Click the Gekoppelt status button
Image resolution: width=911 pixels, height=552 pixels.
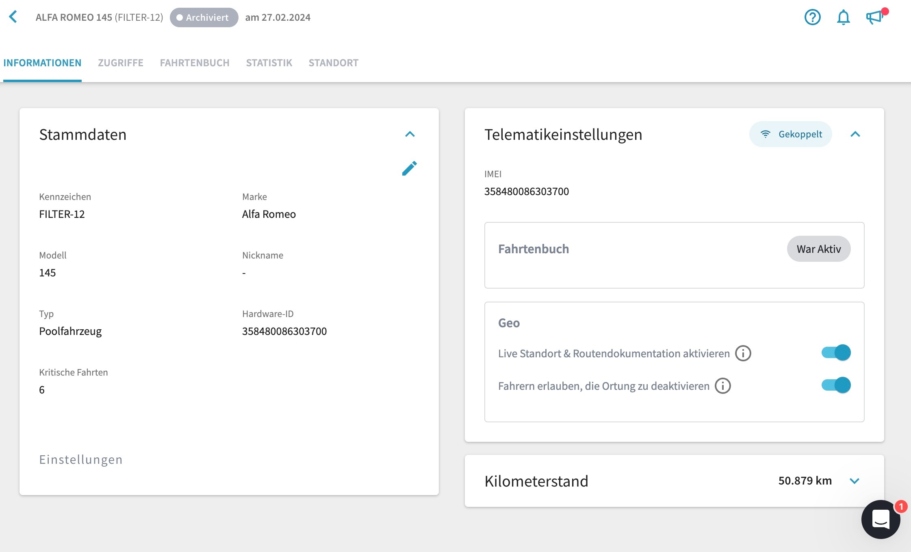click(x=790, y=134)
